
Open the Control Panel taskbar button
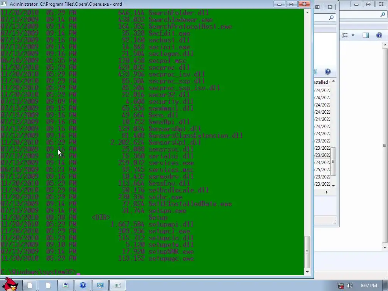point(100,286)
